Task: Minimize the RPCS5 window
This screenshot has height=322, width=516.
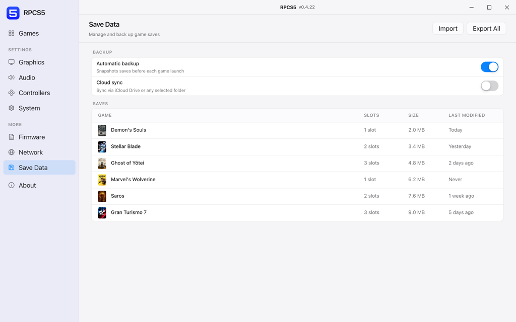Action: pos(471,7)
